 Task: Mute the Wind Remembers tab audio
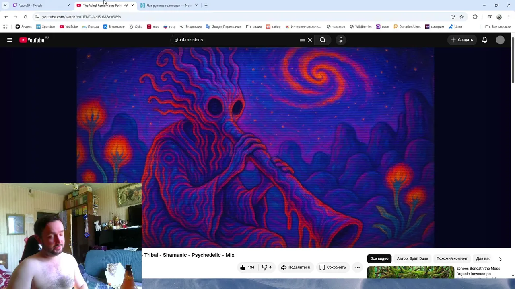(126, 5)
